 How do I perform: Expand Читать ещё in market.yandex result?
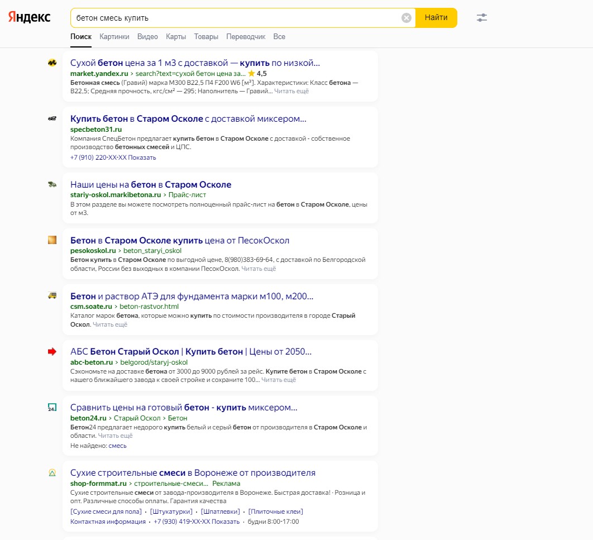point(291,91)
